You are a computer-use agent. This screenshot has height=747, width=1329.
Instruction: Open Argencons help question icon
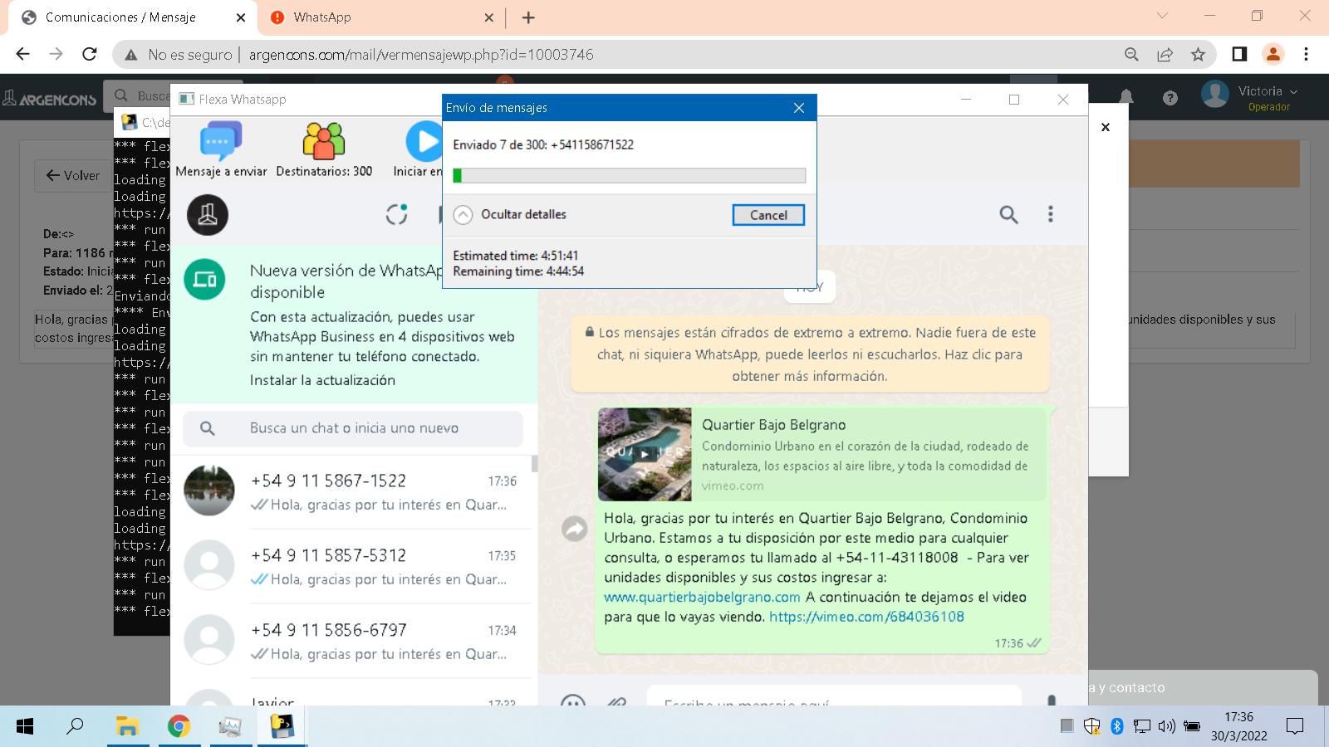(1170, 98)
